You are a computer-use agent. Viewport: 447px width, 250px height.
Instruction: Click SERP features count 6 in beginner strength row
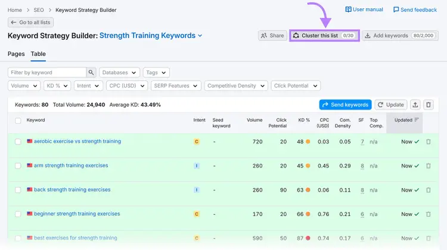click(x=362, y=214)
